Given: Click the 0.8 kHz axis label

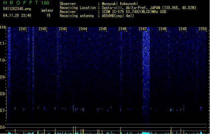Looking at the screenshot, I should click(3, 94).
